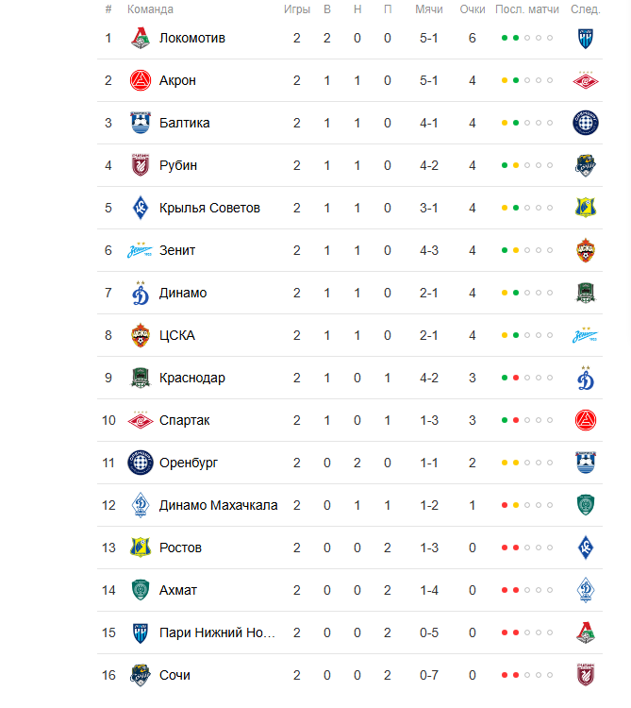Open Краснодар's next opponent Динамо crest
This screenshot has height=708, width=631.
click(x=586, y=378)
